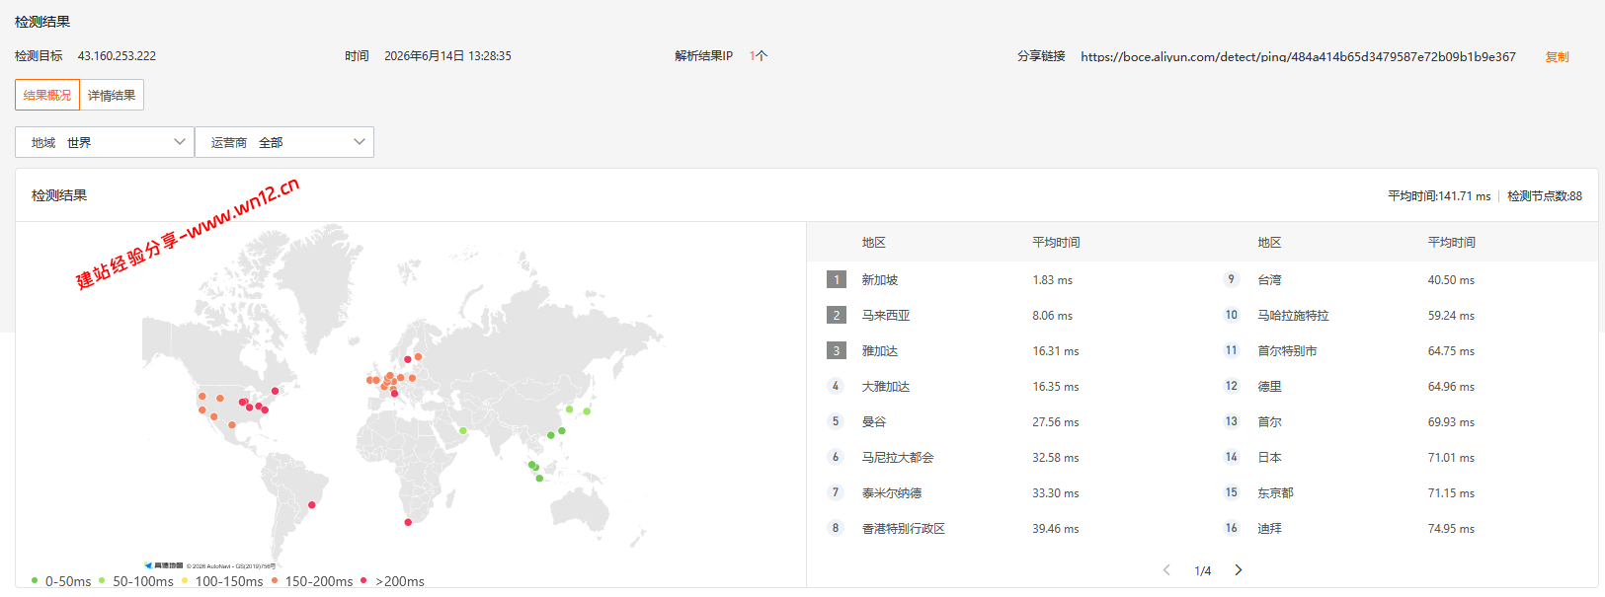The height and width of the screenshot is (597, 1605).
Task: Select the 泰米尔纳德 region entry
Action: click(892, 493)
